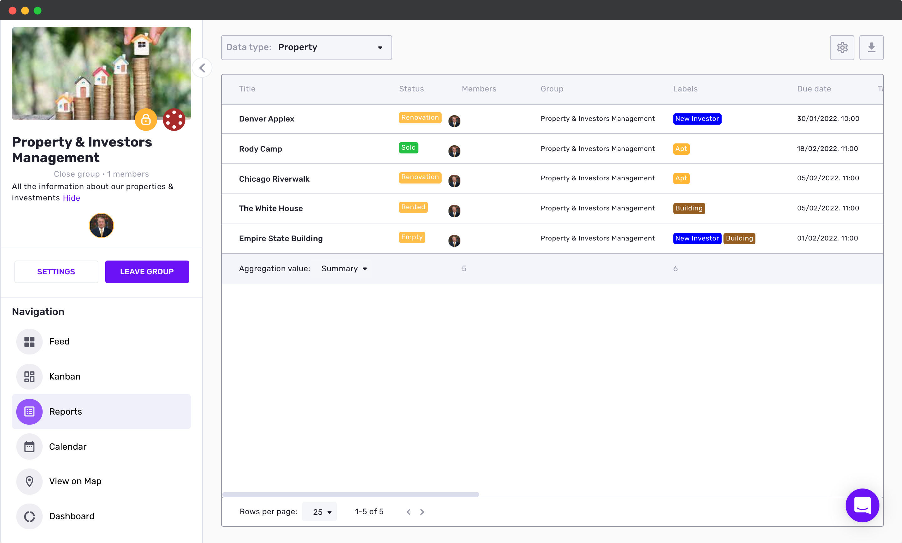Screen dimensions: 902x543
Task: Open the Kanban navigation icon
Action: (29, 376)
